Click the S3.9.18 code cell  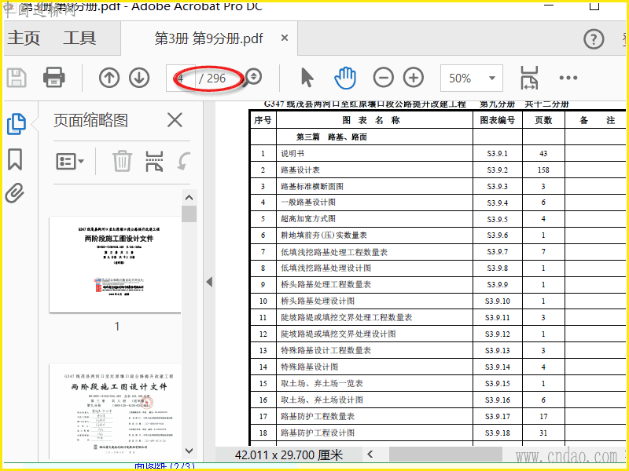click(x=498, y=433)
